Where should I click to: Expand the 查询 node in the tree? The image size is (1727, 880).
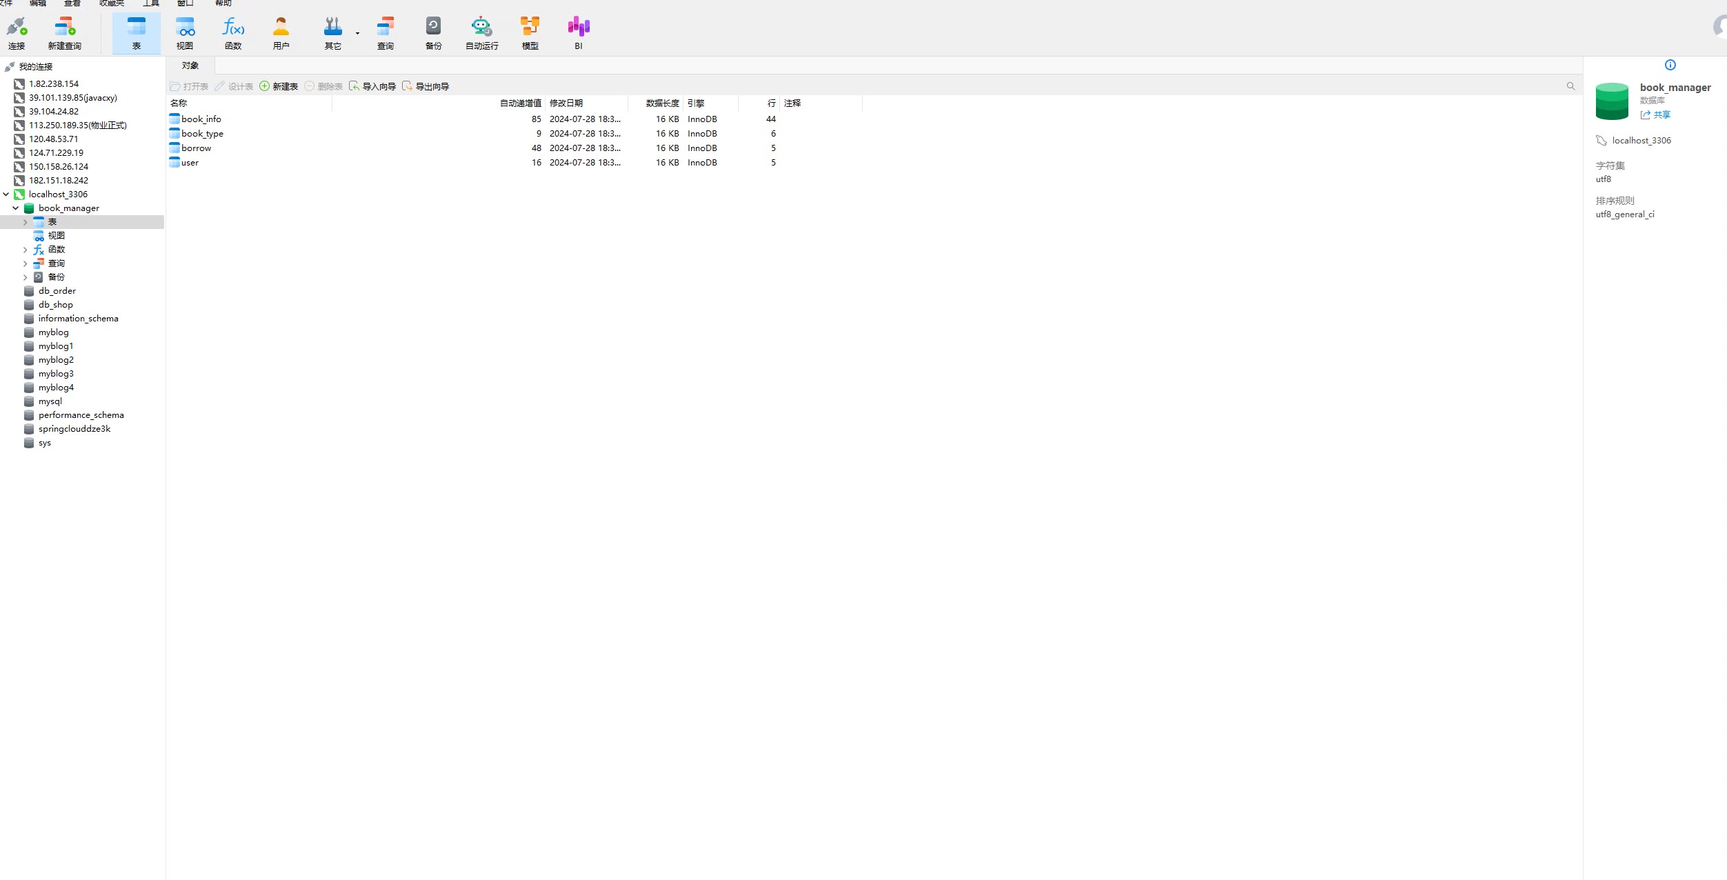(26, 263)
